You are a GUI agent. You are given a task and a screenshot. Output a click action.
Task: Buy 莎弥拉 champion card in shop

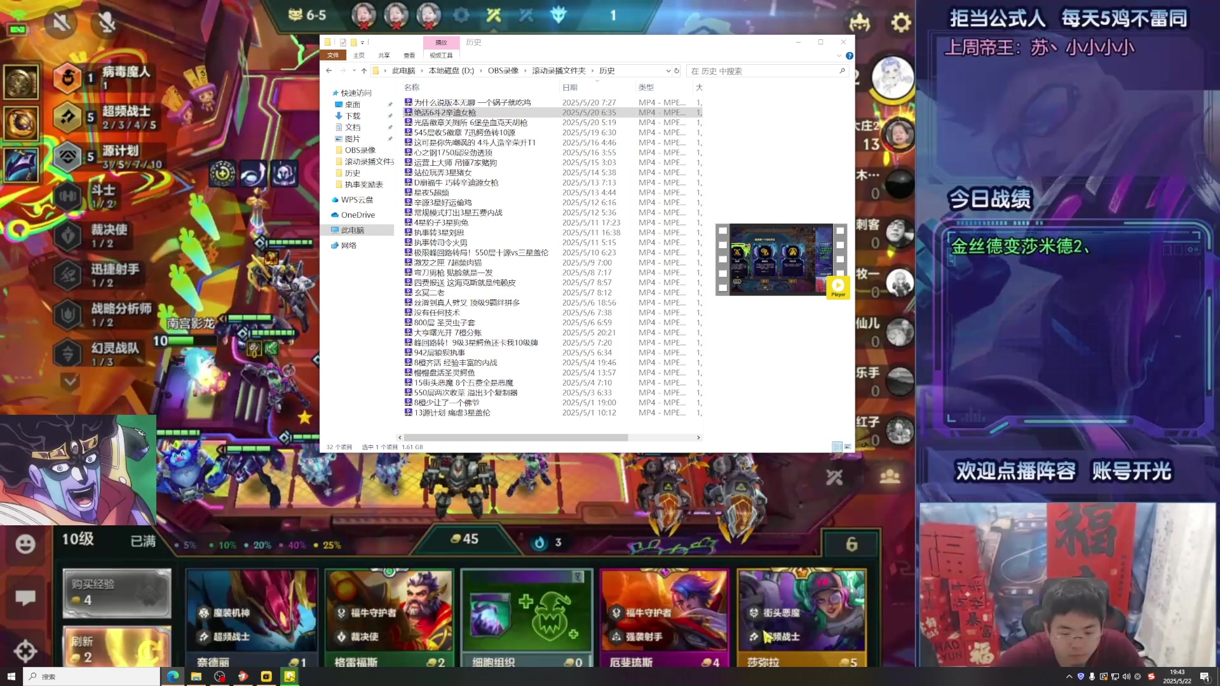click(x=801, y=618)
